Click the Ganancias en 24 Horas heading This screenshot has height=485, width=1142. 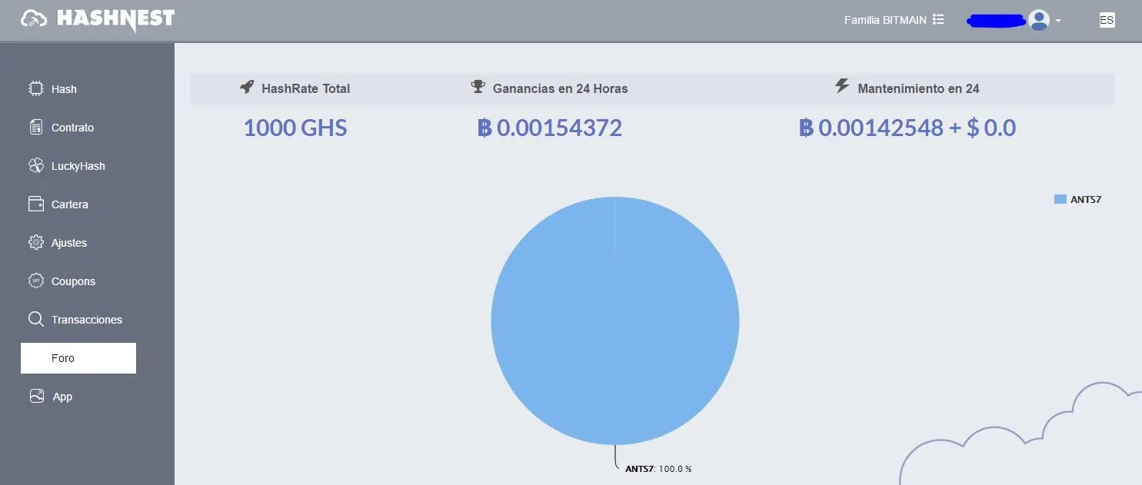click(560, 88)
